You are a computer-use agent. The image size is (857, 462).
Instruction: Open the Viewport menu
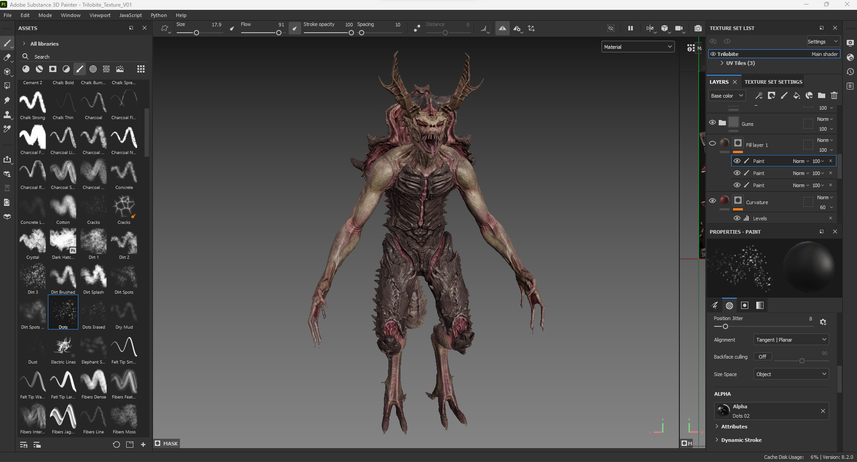100,15
